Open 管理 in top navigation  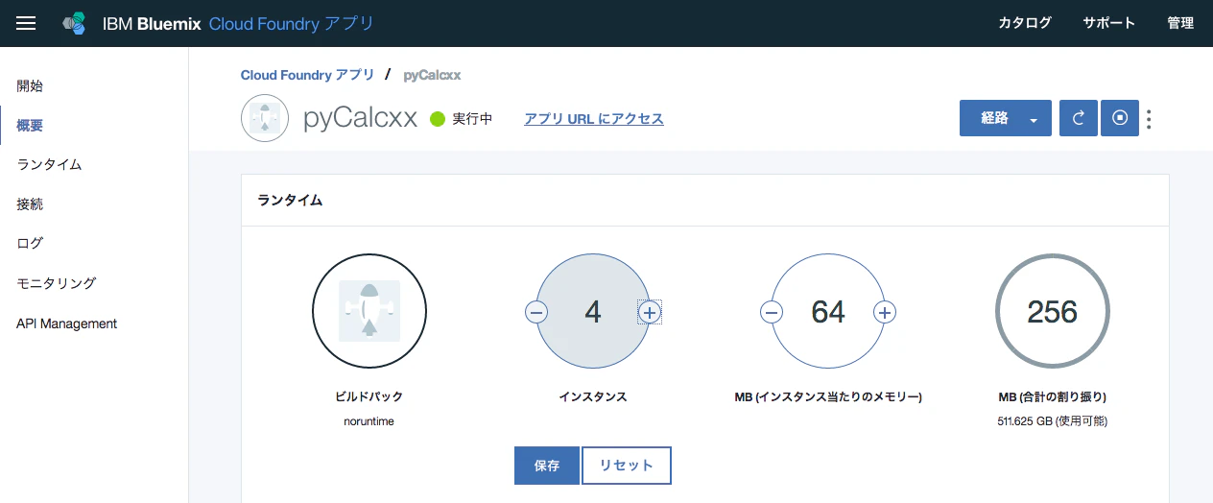click(x=1180, y=23)
